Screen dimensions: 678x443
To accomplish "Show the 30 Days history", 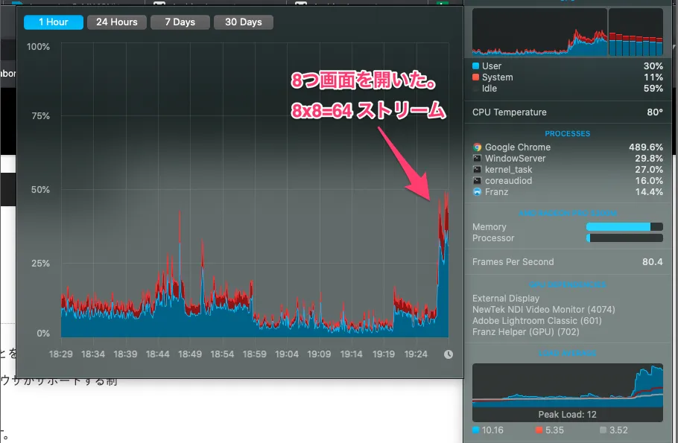I will coord(243,22).
